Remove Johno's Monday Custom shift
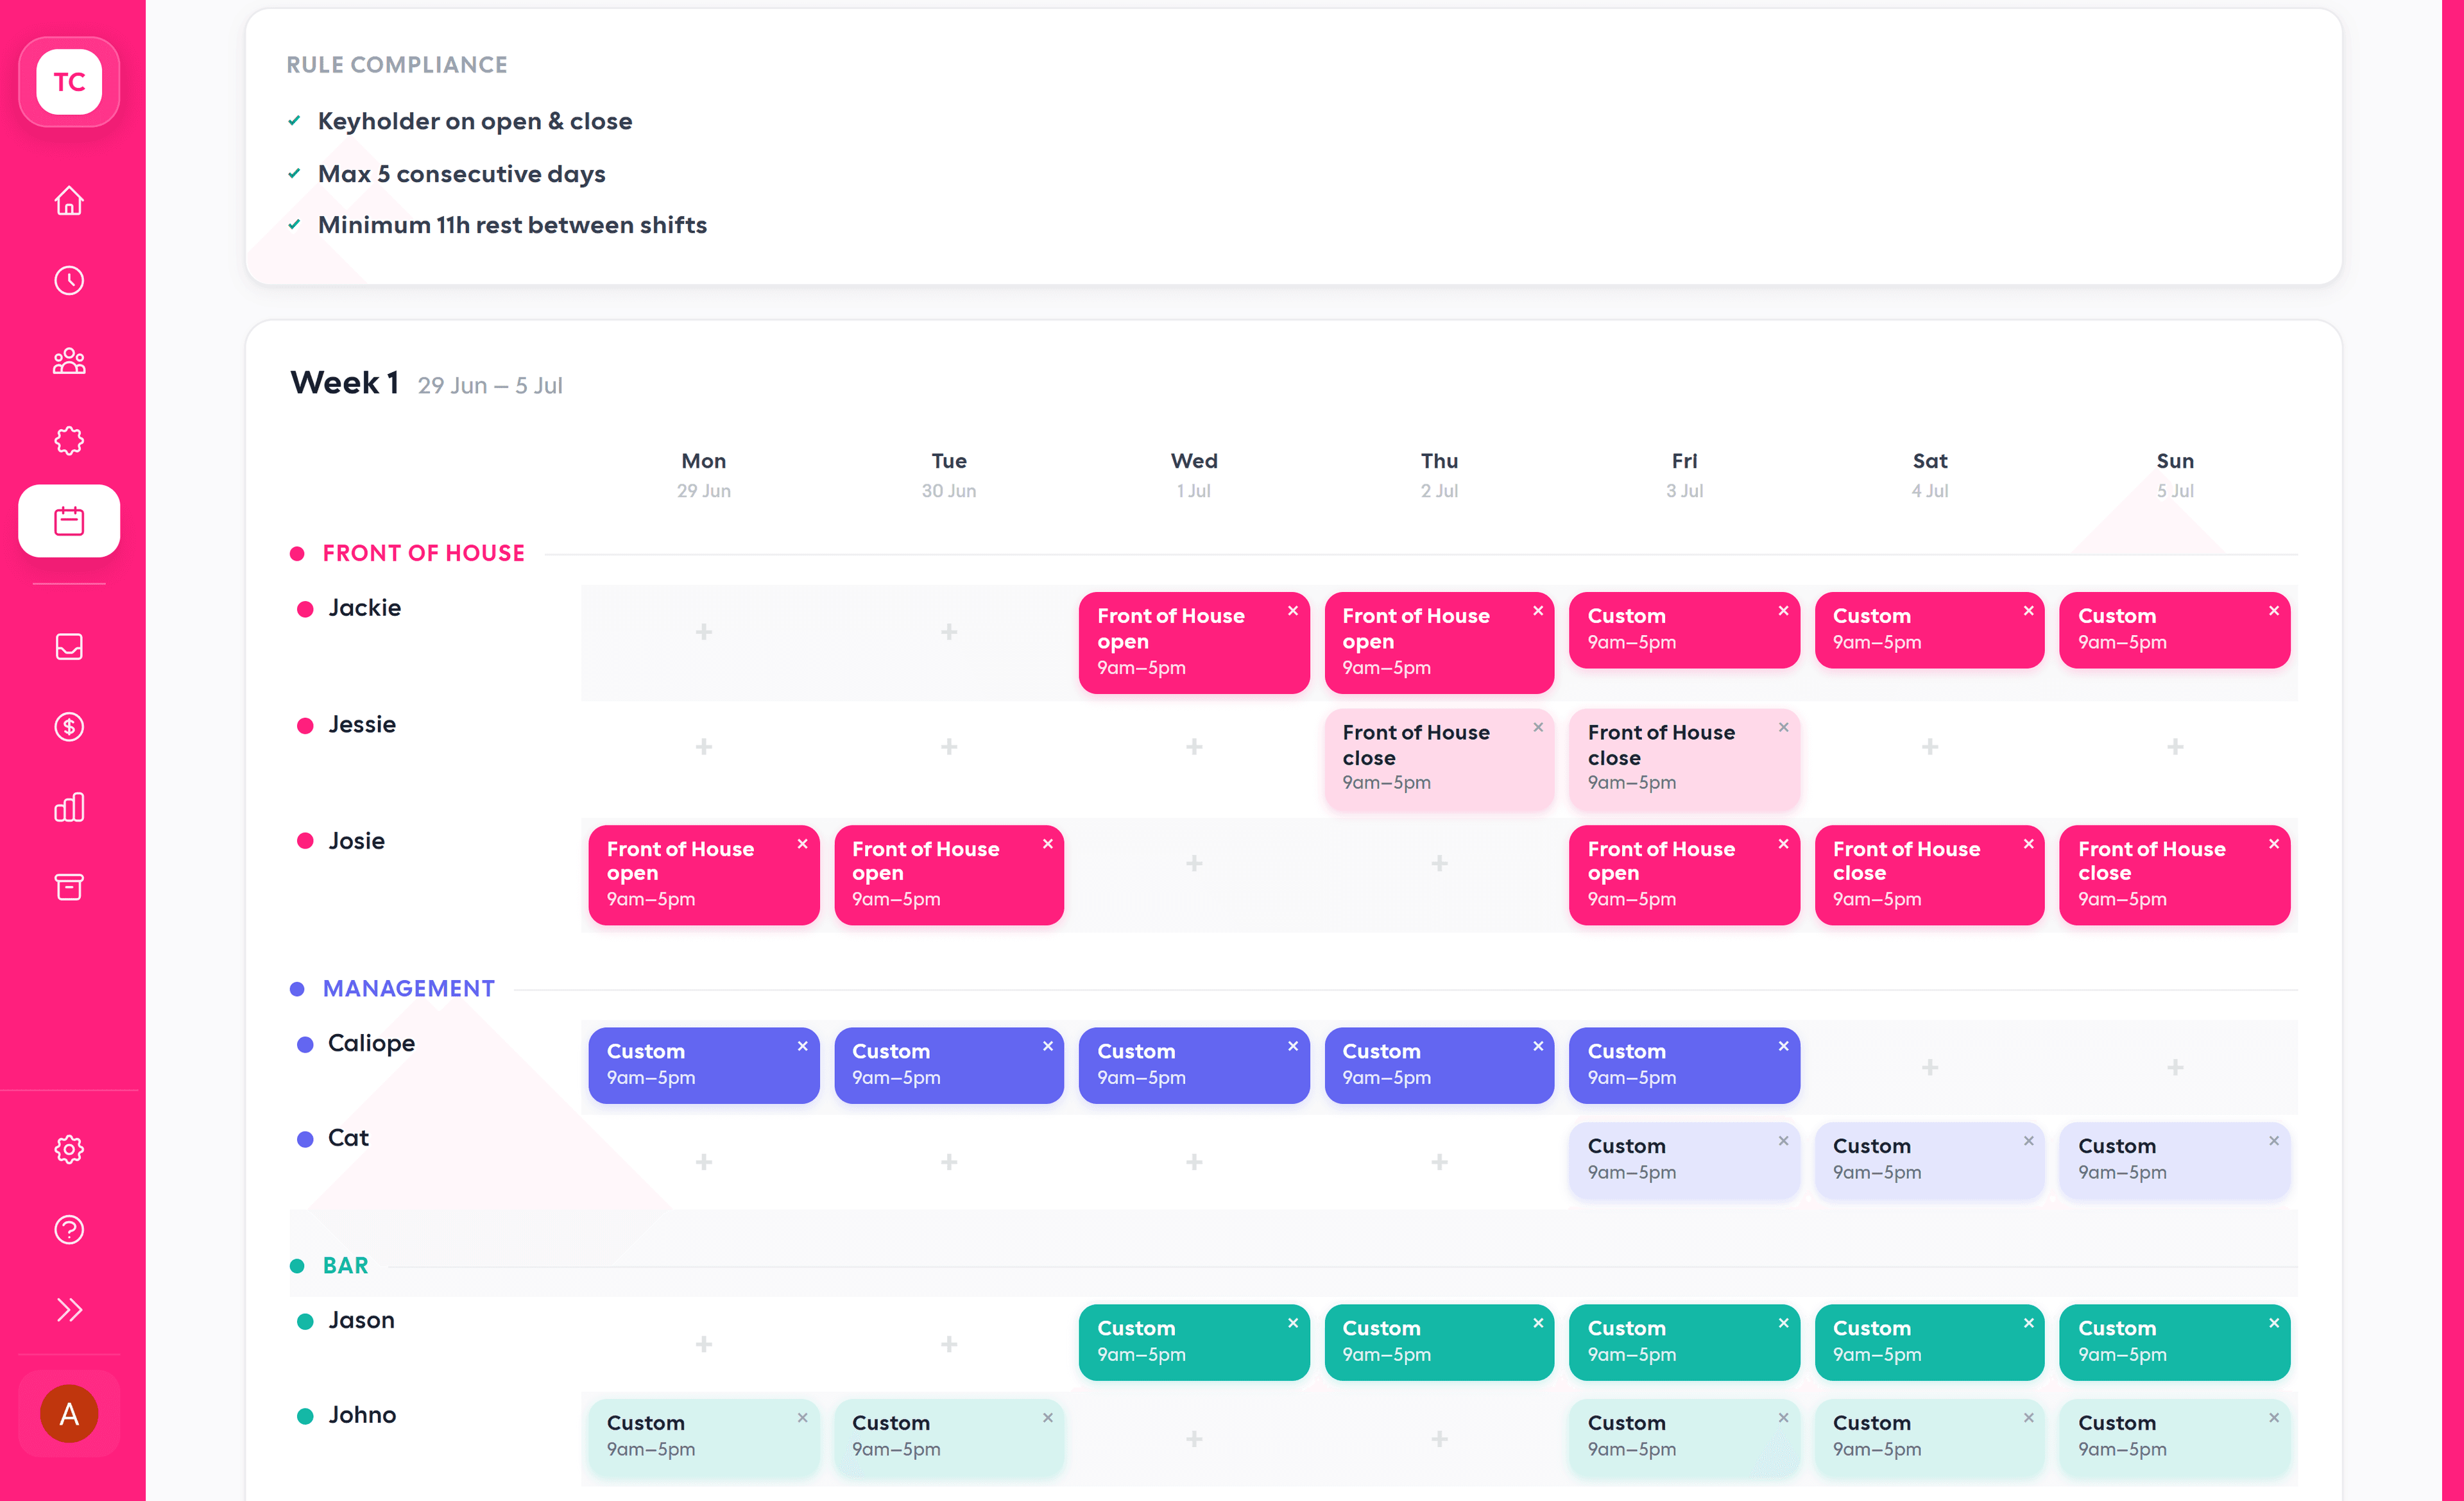Viewport: 2464px width, 1501px height. pos(802,1418)
